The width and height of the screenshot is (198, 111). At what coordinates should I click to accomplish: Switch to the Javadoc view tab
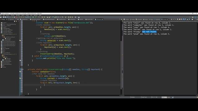[x=133, y=19]
